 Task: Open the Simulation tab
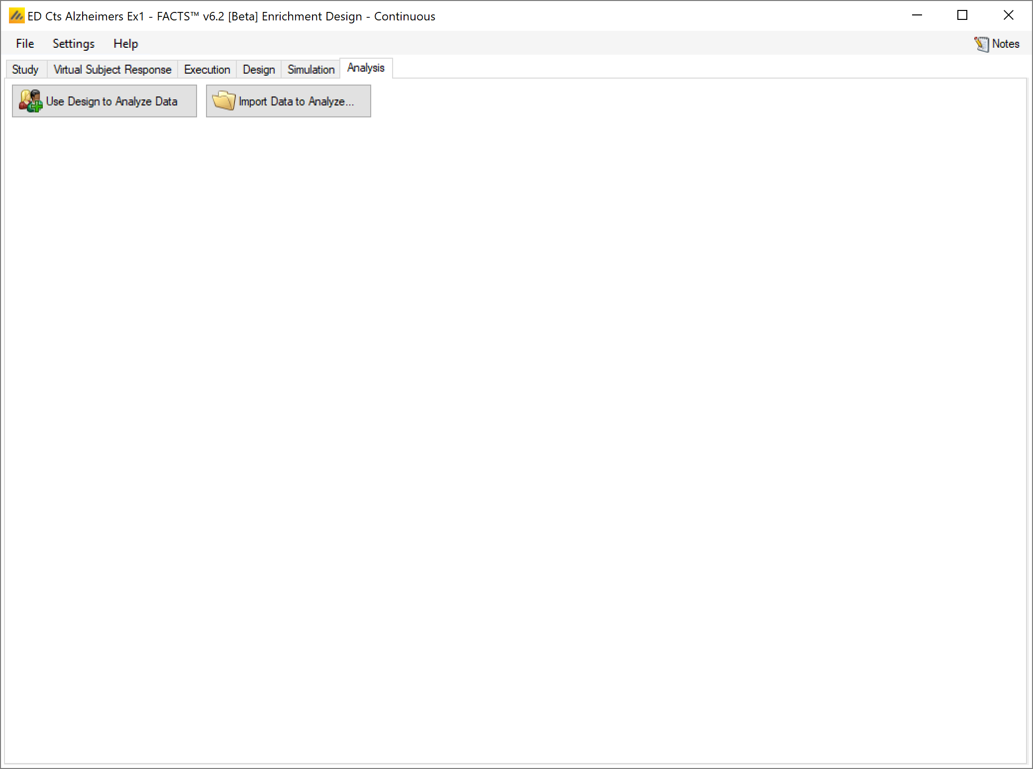[311, 69]
